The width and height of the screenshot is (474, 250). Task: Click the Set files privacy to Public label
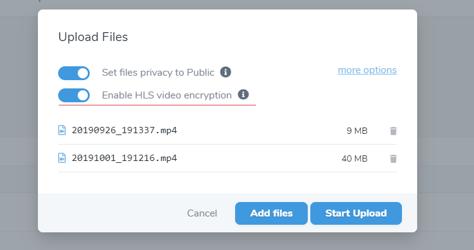(x=158, y=73)
